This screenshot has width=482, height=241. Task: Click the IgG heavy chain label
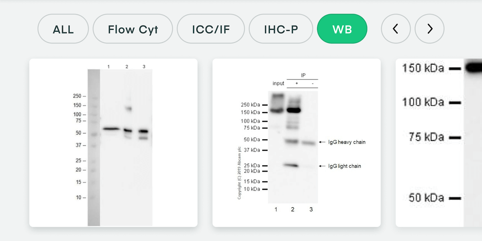tap(347, 142)
